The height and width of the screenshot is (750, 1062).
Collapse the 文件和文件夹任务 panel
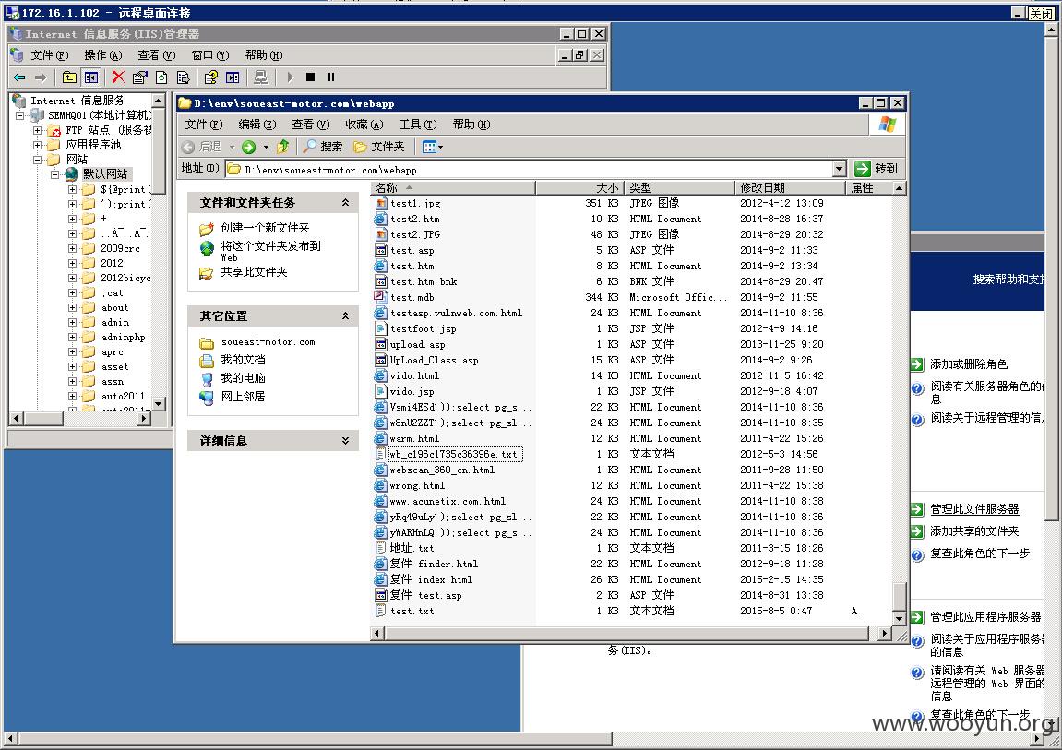[x=345, y=202]
